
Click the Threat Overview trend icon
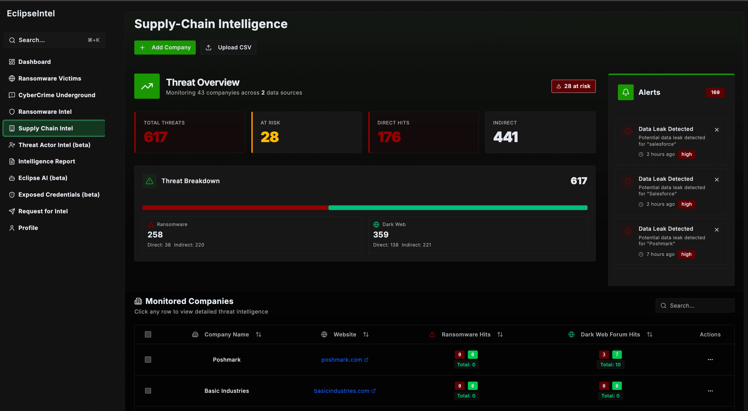pos(147,86)
